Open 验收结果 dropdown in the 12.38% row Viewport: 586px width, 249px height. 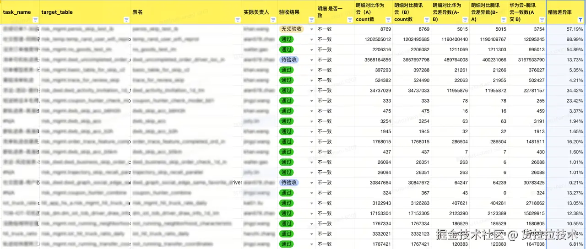(312, 213)
